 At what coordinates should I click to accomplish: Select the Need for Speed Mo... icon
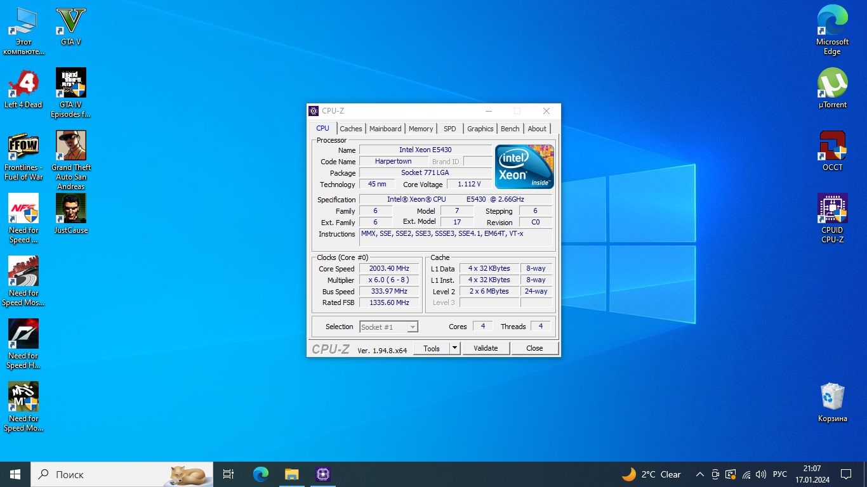click(x=23, y=407)
